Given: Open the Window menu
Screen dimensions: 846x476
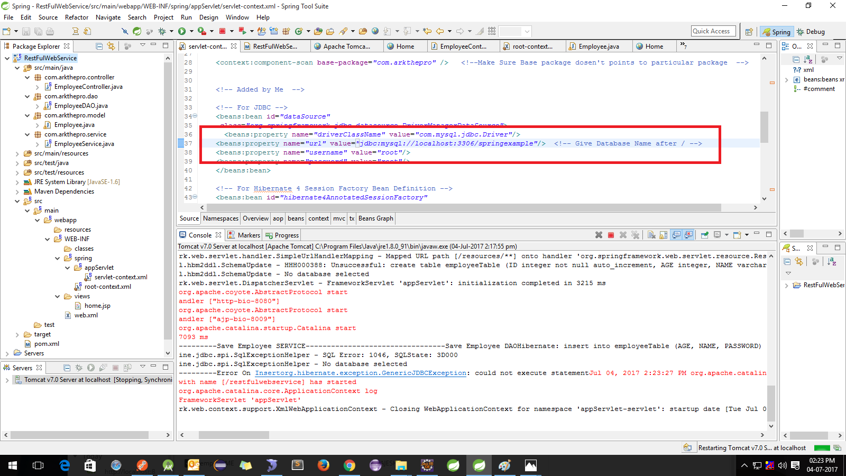Looking at the screenshot, I should pos(237,17).
